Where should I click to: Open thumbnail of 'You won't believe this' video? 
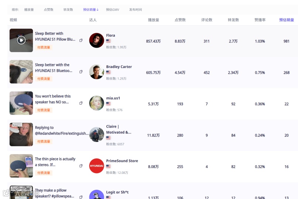pos(21,103)
